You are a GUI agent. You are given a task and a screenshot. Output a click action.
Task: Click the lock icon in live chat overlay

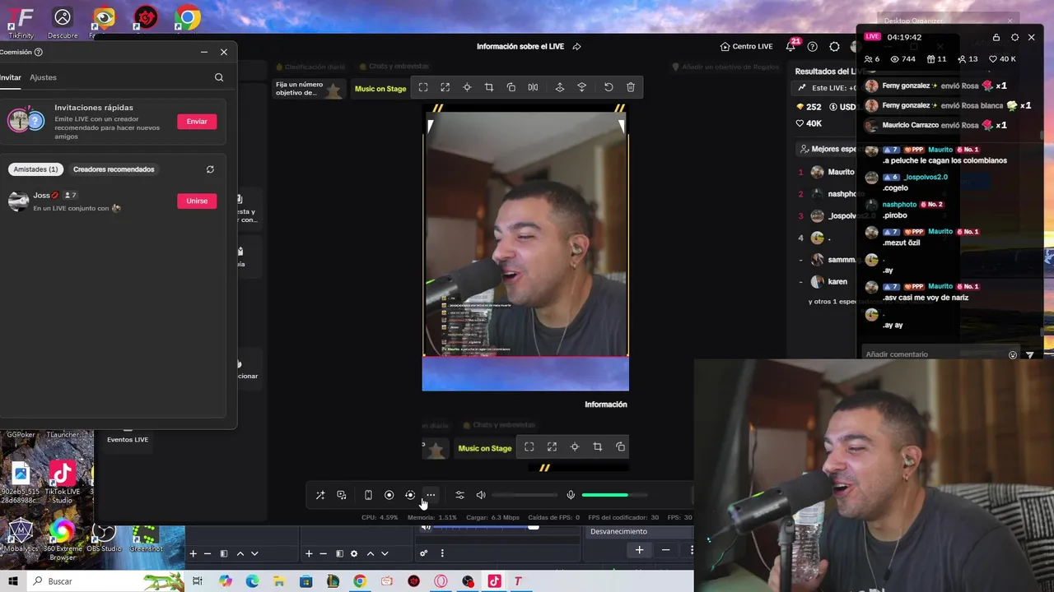point(996,37)
